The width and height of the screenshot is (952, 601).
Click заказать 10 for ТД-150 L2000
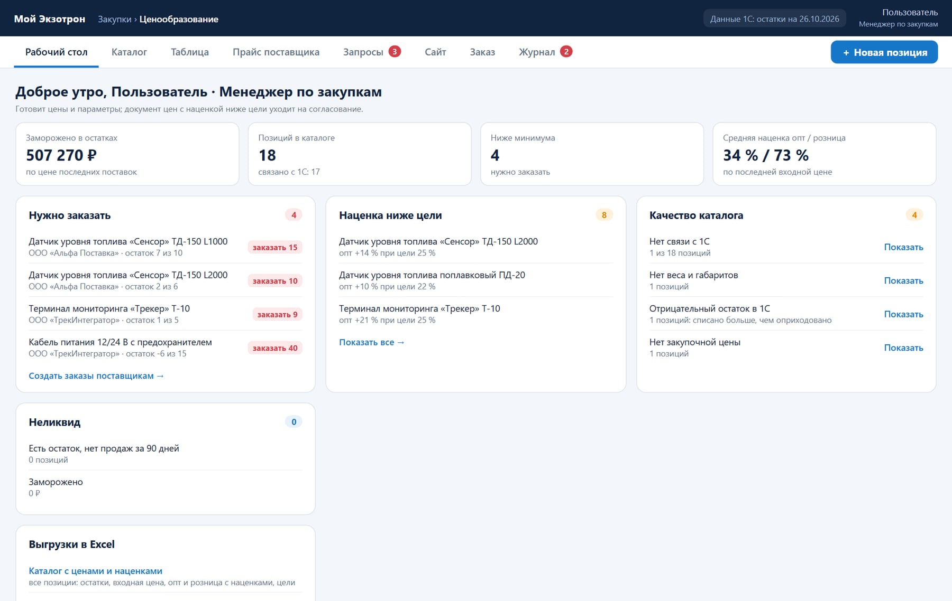275,281
